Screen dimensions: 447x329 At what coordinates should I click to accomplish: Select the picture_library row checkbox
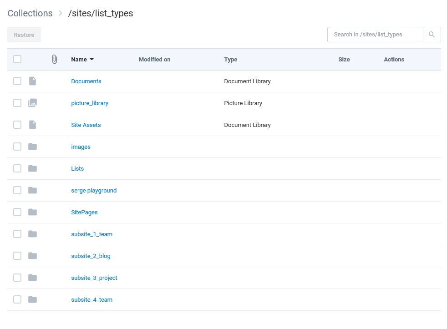click(x=17, y=103)
